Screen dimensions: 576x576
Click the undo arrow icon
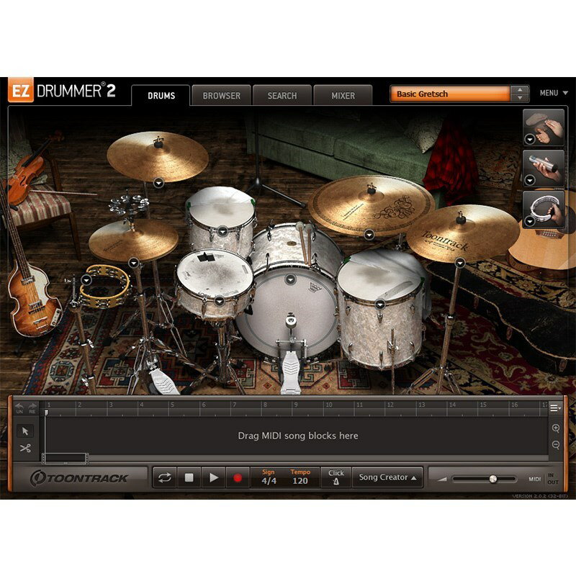19,408
